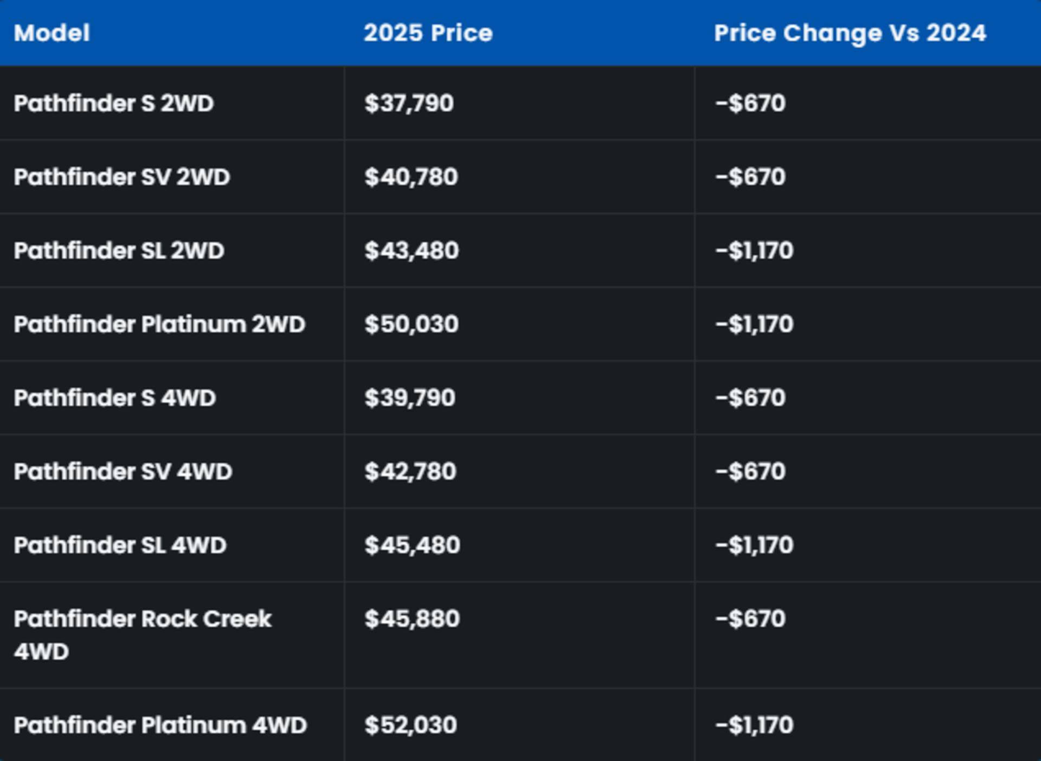The height and width of the screenshot is (761, 1041).
Task: Click Price Change Vs 2024 header
Action: (x=850, y=33)
